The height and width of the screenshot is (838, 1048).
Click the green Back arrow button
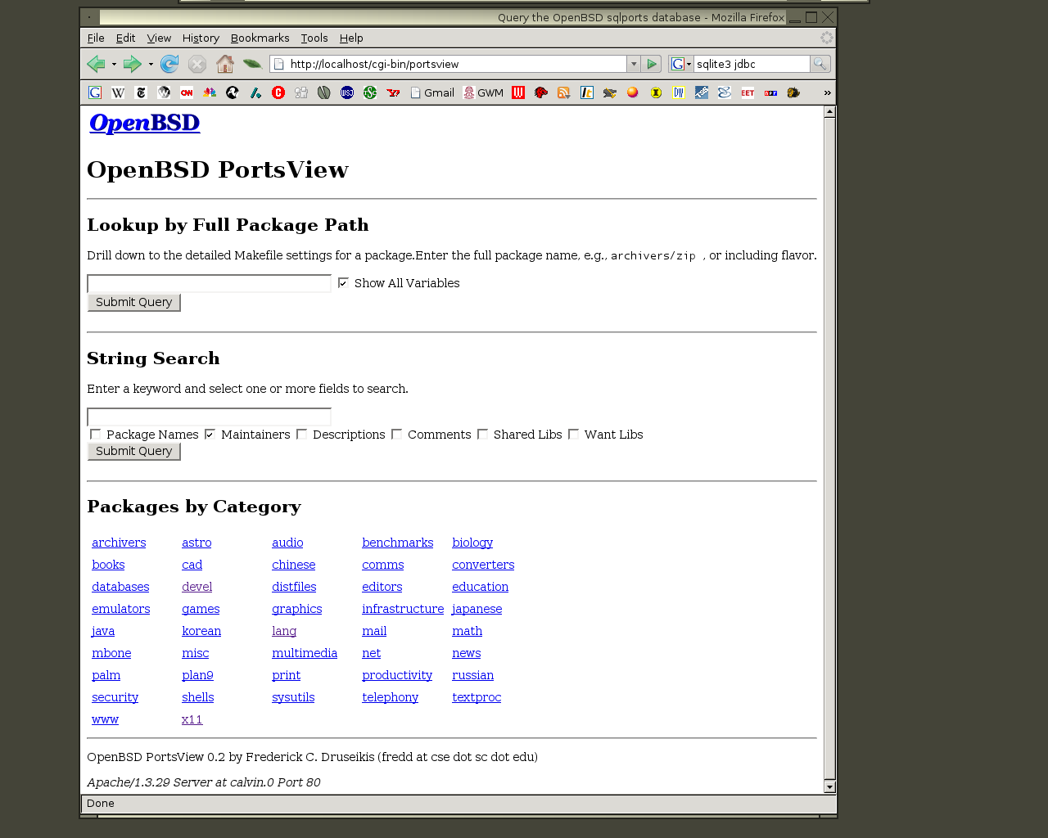(x=96, y=64)
